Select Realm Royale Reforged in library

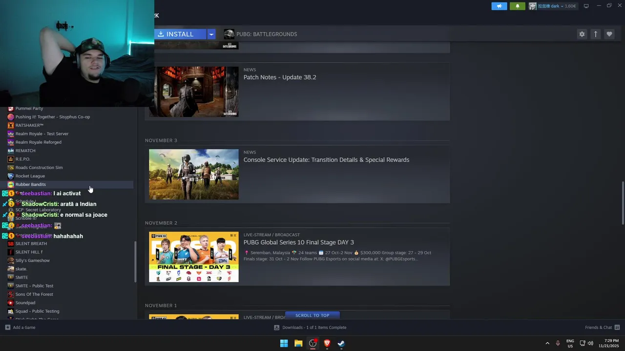[39, 142]
